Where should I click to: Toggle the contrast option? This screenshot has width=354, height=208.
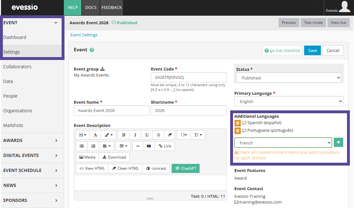(156, 168)
